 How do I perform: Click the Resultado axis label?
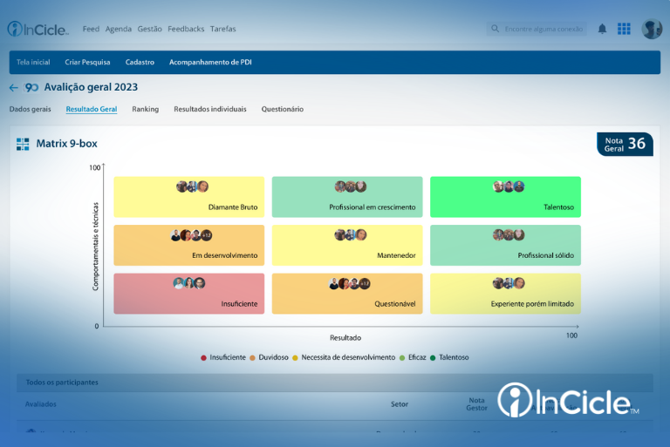345,338
